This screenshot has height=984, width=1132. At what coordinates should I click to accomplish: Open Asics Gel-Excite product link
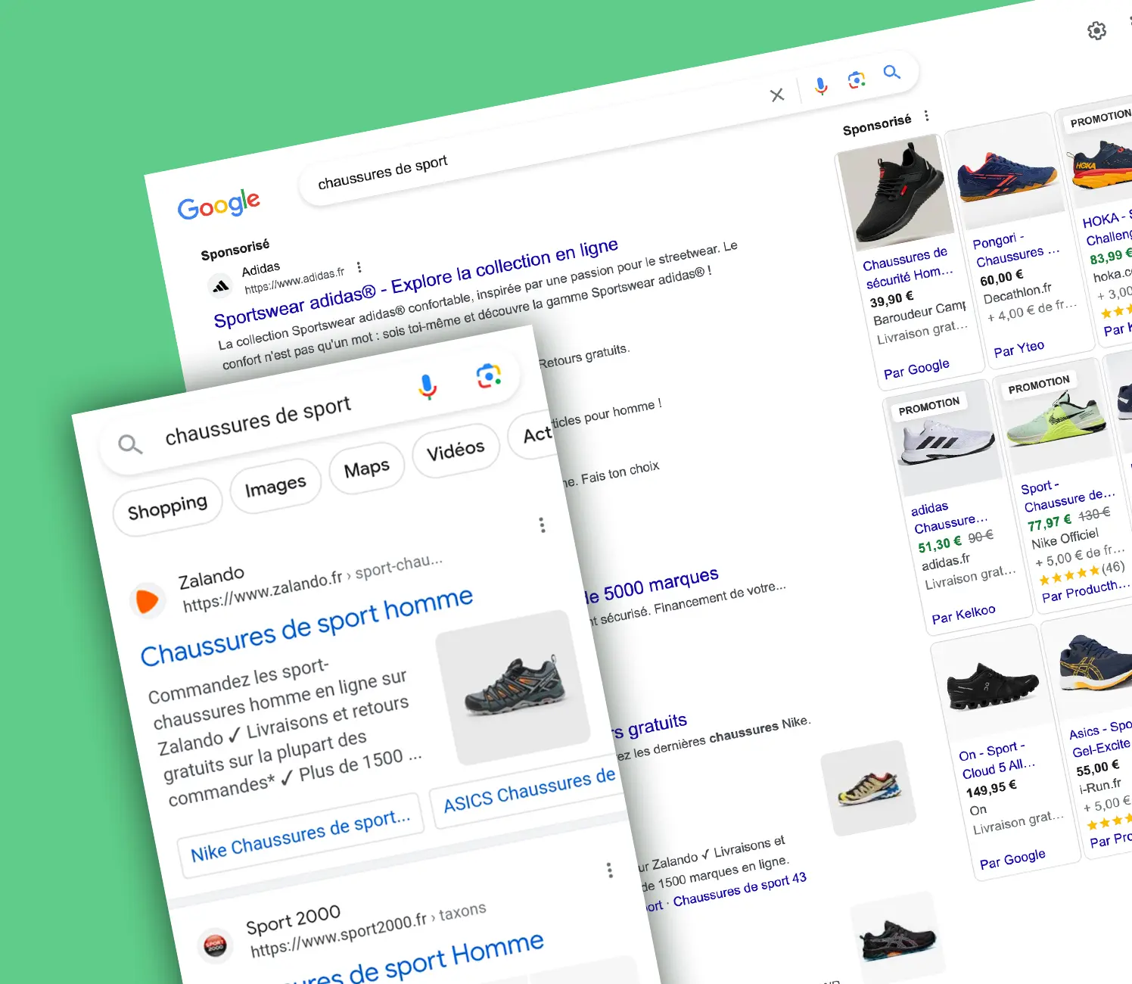(x=1099, y=738)
